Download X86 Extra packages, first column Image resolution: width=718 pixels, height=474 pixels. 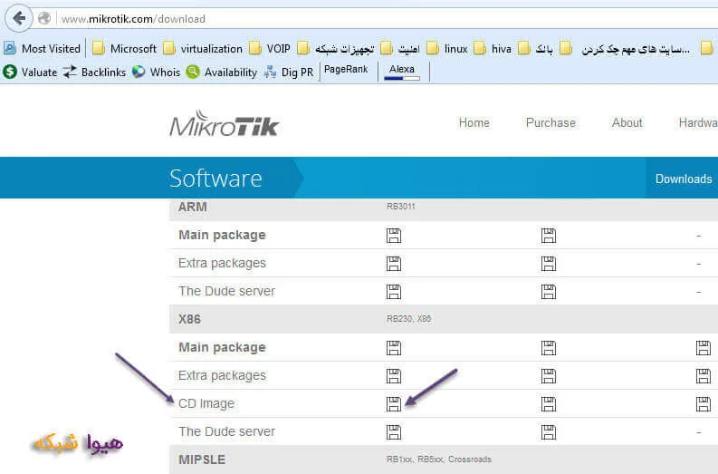coord(394,376)
